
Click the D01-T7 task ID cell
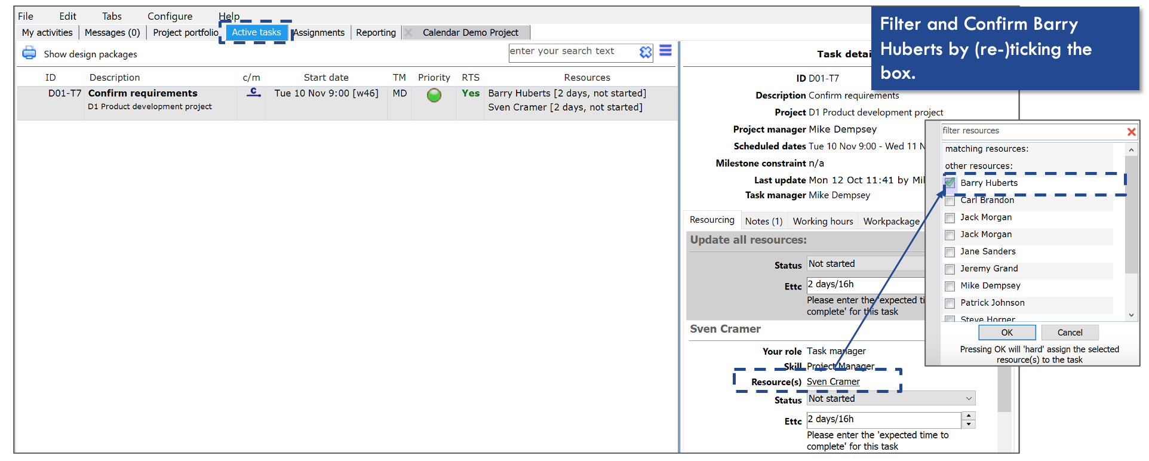(64, 93)
